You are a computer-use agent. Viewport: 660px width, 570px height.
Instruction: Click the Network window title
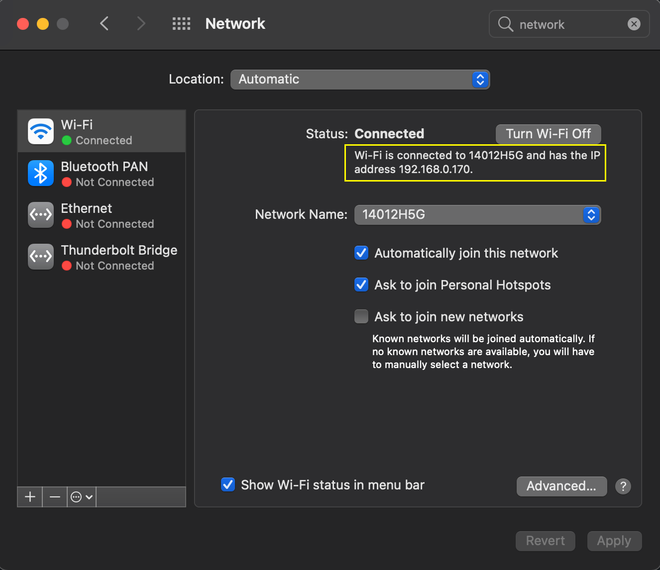[x=235, y=23]
